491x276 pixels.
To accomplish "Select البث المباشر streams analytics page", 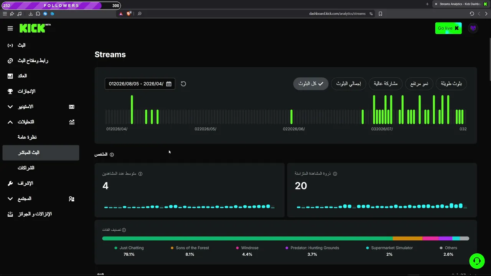I will tap(41, 153).
